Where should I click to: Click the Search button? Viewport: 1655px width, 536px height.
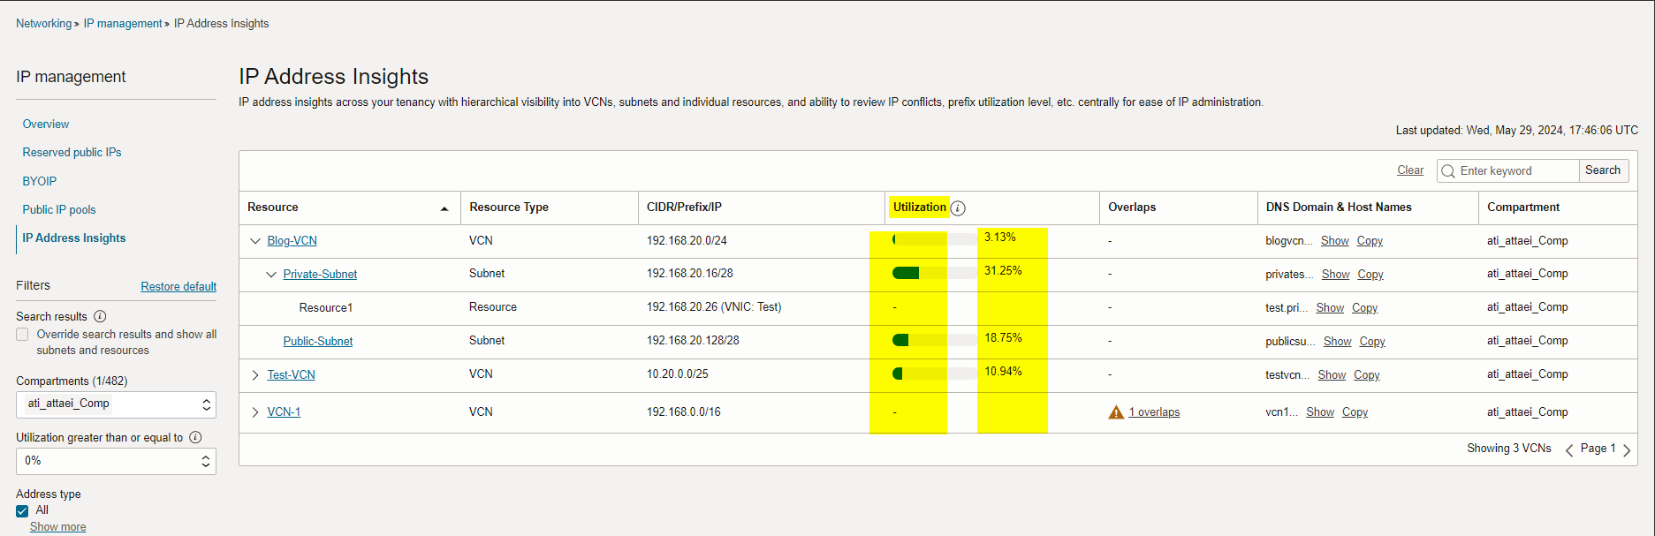[1603, 170]
